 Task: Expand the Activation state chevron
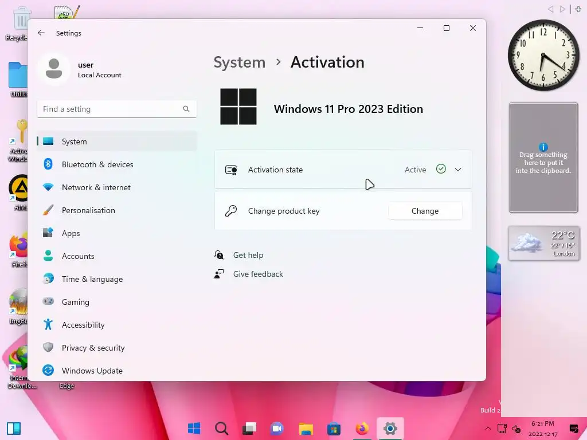(x=458, y=170)
